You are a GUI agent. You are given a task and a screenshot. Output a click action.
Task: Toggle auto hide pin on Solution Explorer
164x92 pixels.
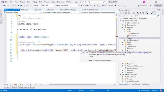pyautogui.click(x=157, y=10)
